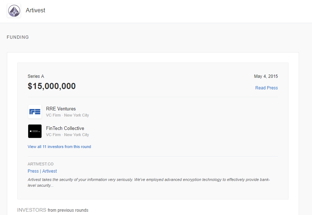Click the May 4, 2015 date

coord(266,76)
